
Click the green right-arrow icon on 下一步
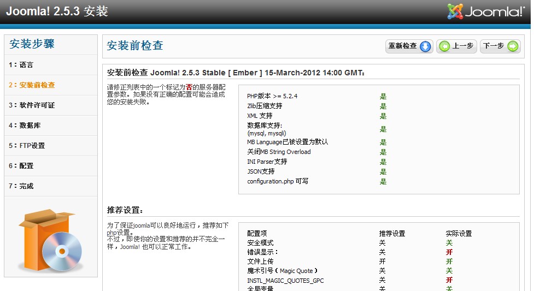[513, 46]
